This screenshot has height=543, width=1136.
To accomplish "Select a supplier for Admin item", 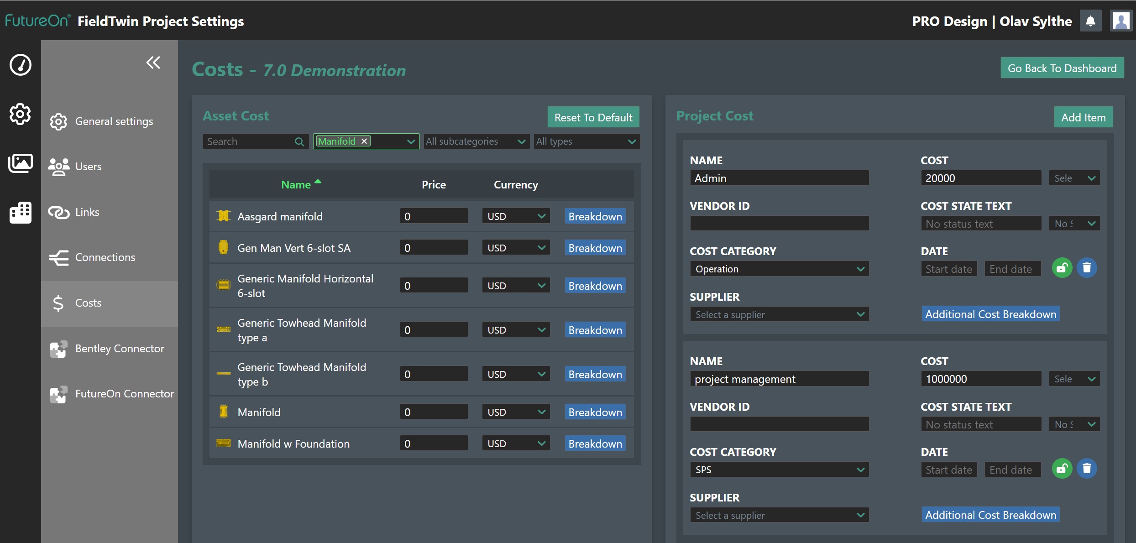I will (780, 314).
